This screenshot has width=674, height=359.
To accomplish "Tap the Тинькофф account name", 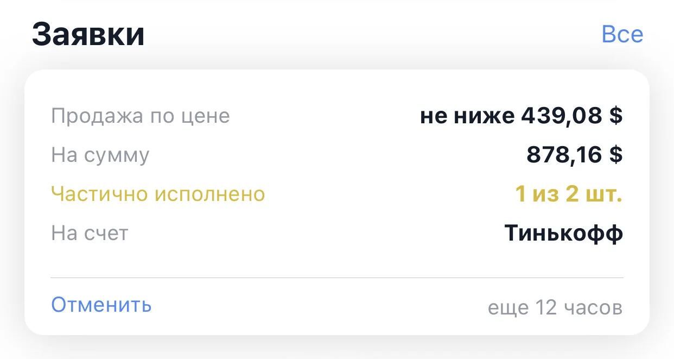I will [563, 233].
